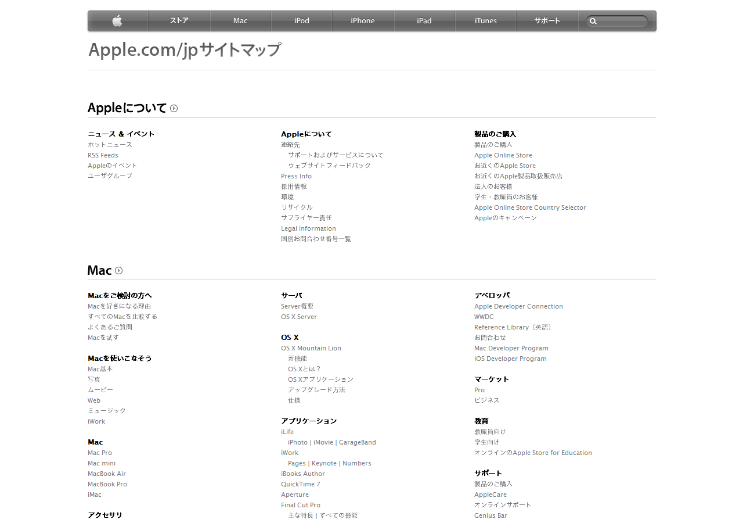Go to the Genius Bar link

coord(490,515)
